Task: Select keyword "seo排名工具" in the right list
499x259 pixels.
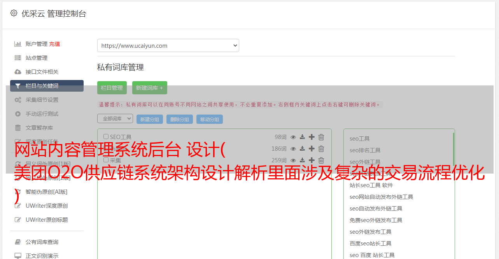Action: [365, 150]
